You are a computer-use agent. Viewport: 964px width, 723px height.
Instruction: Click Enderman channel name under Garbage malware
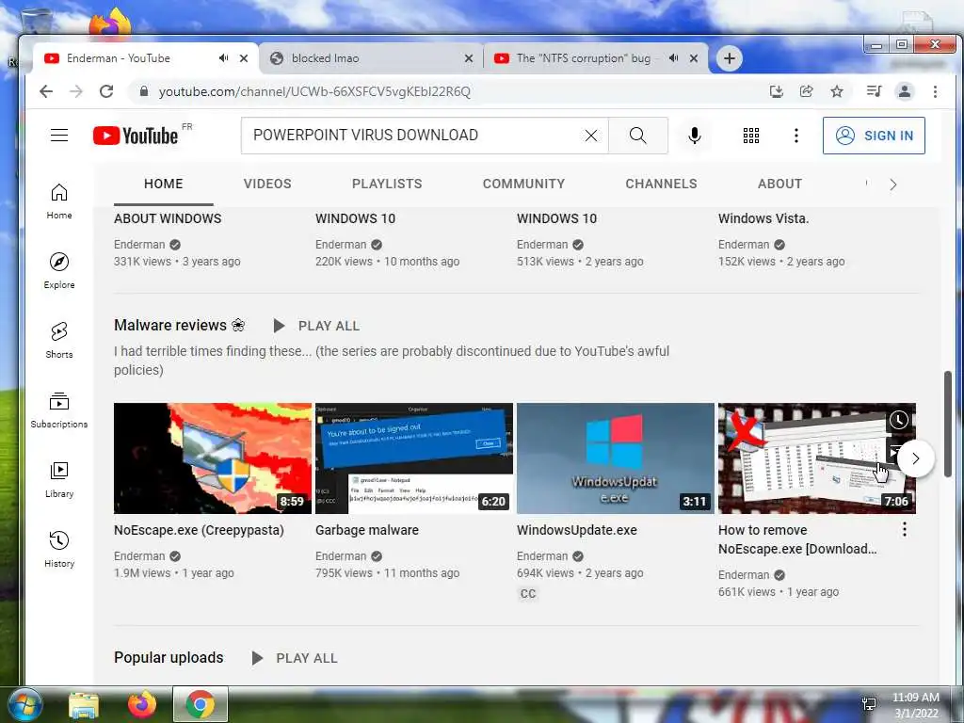tap(341, 555)
